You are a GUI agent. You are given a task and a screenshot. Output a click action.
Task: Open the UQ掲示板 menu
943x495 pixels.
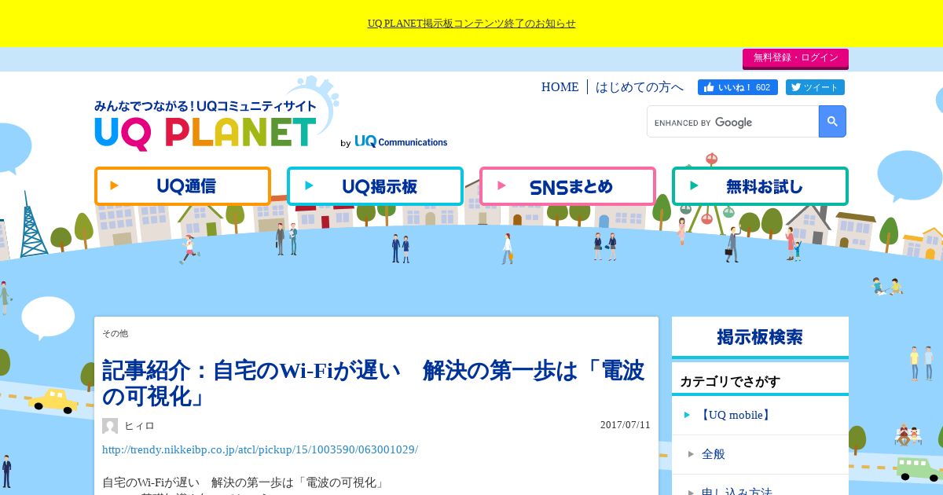[x=375, y=186]
